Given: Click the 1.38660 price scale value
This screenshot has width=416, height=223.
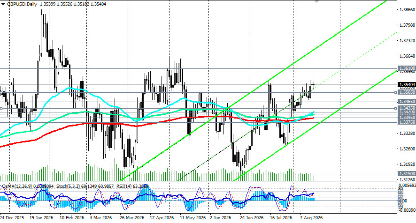Looking at the screenshot, I should point(407,10).
